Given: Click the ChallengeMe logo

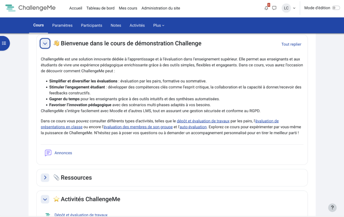Looking at the screenshot, I should pyautogui.click(x=30, y=8).
